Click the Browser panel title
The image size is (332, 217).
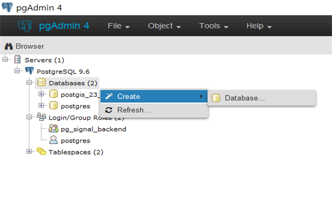[29, 46]
